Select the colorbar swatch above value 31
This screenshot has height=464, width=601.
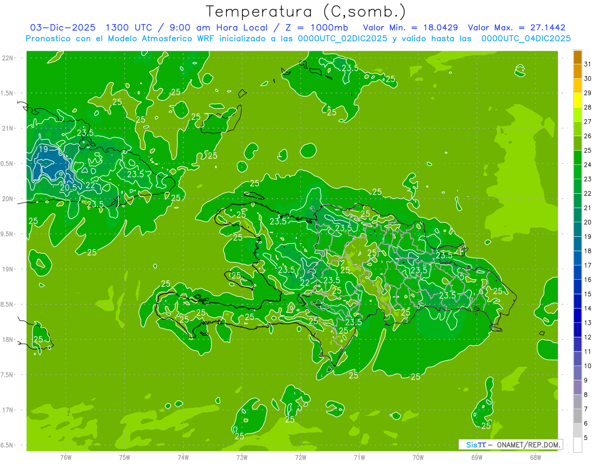coord(577,57)
